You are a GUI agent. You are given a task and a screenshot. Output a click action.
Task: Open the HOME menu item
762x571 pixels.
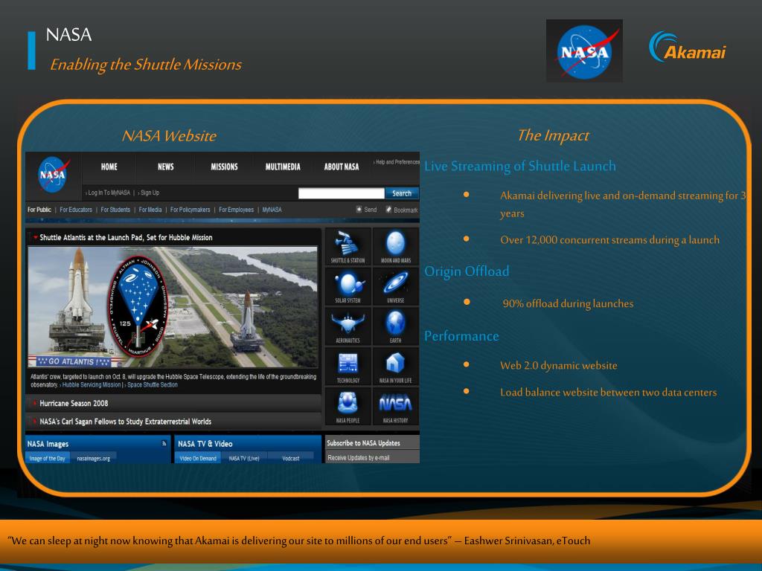click(x=109, y=167)
